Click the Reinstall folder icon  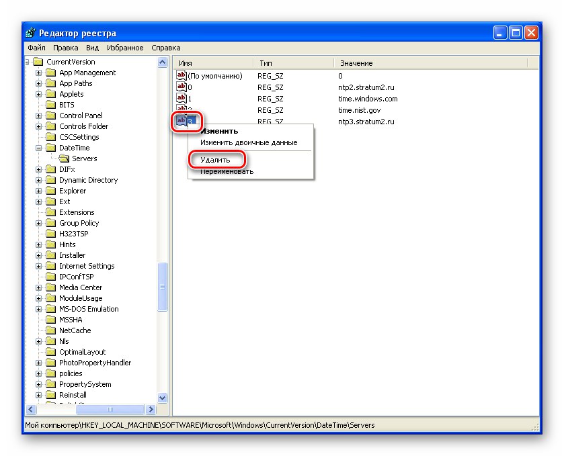coord(50,395)
